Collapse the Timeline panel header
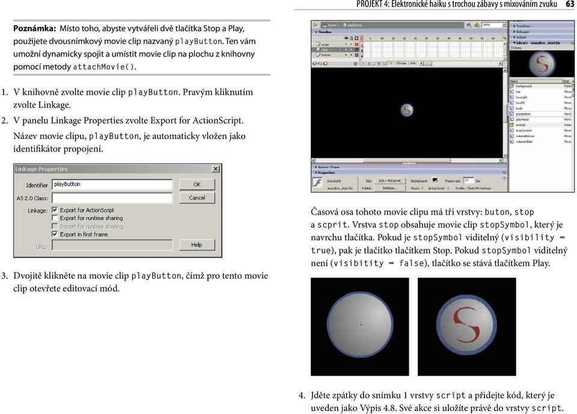The width and height of the screenshot is (577, 414). (409, 32)
